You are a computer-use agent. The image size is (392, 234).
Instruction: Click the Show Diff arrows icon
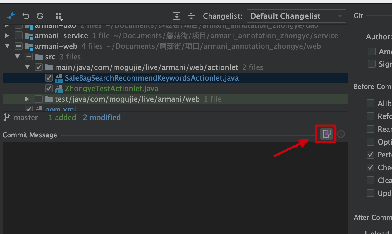click(11, 16)
